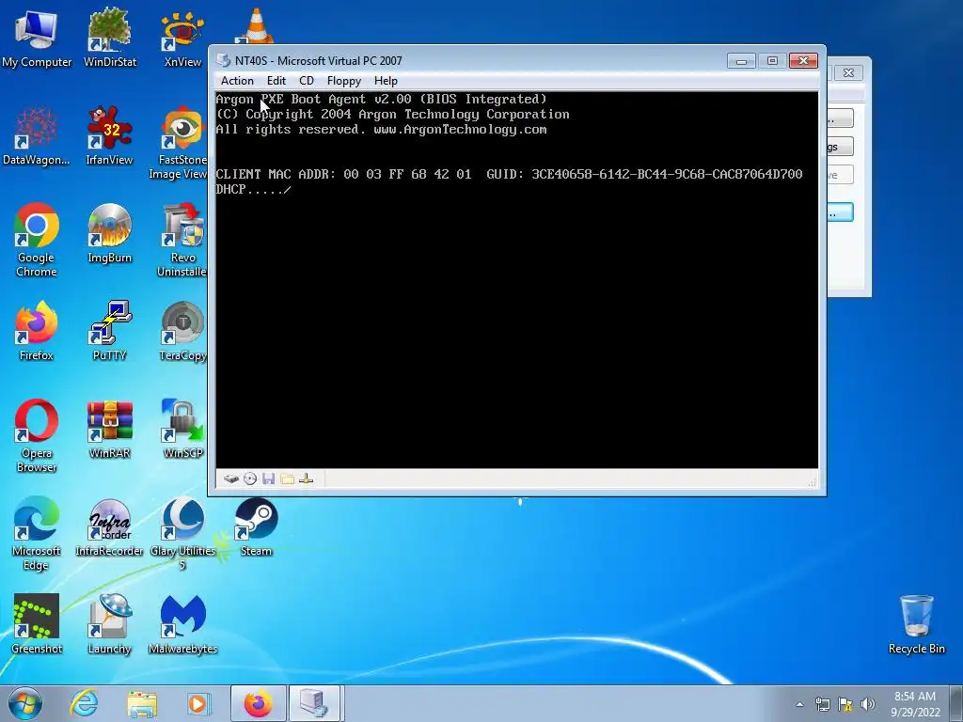Click the network adapter icon in Virtual PC status bar
Screen dimensions: 963x722
306,479
